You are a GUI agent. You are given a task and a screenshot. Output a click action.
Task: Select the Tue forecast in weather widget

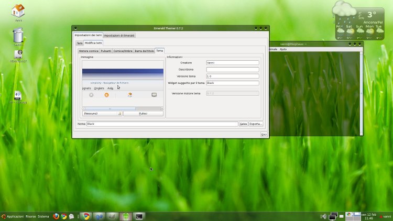click(x=379, y=32)
